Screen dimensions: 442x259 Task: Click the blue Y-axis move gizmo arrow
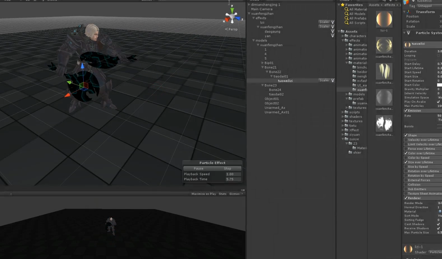tap(82, 66)
